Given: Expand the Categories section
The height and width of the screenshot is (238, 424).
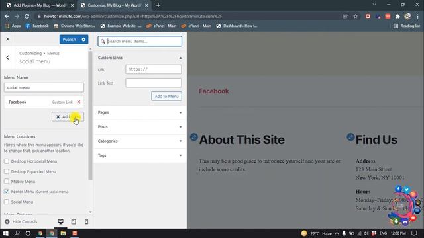Looking at the screenshot, I should coord(140,141).
